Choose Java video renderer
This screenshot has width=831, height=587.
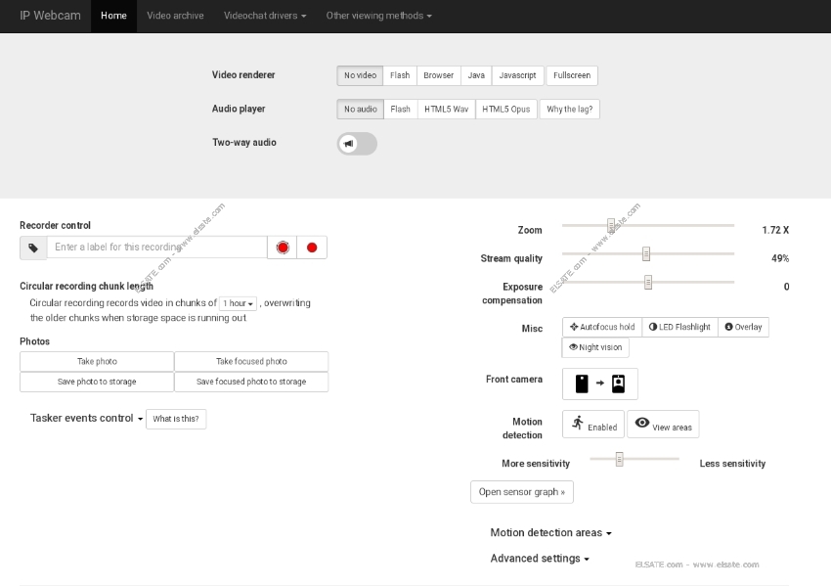pos(476,75)
